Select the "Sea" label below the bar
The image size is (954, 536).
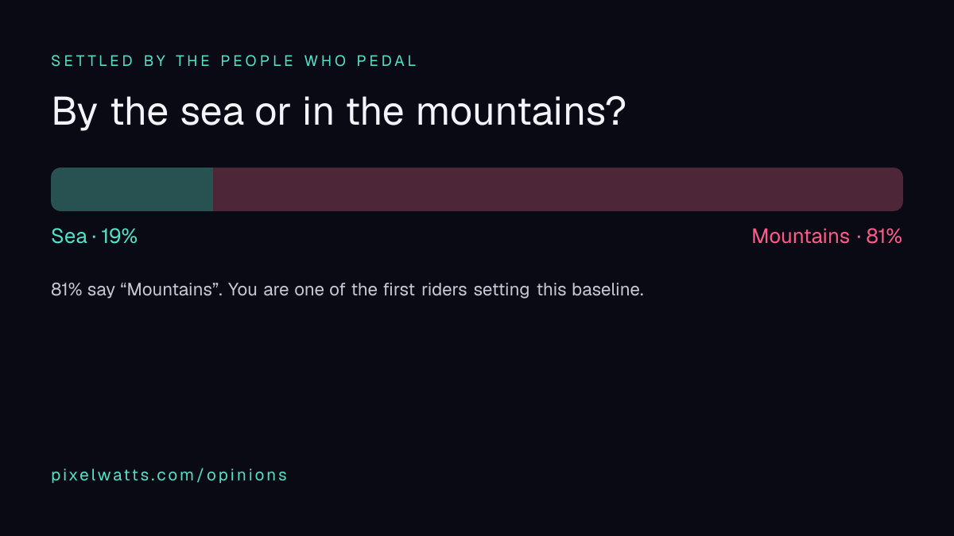pos(69,236)
